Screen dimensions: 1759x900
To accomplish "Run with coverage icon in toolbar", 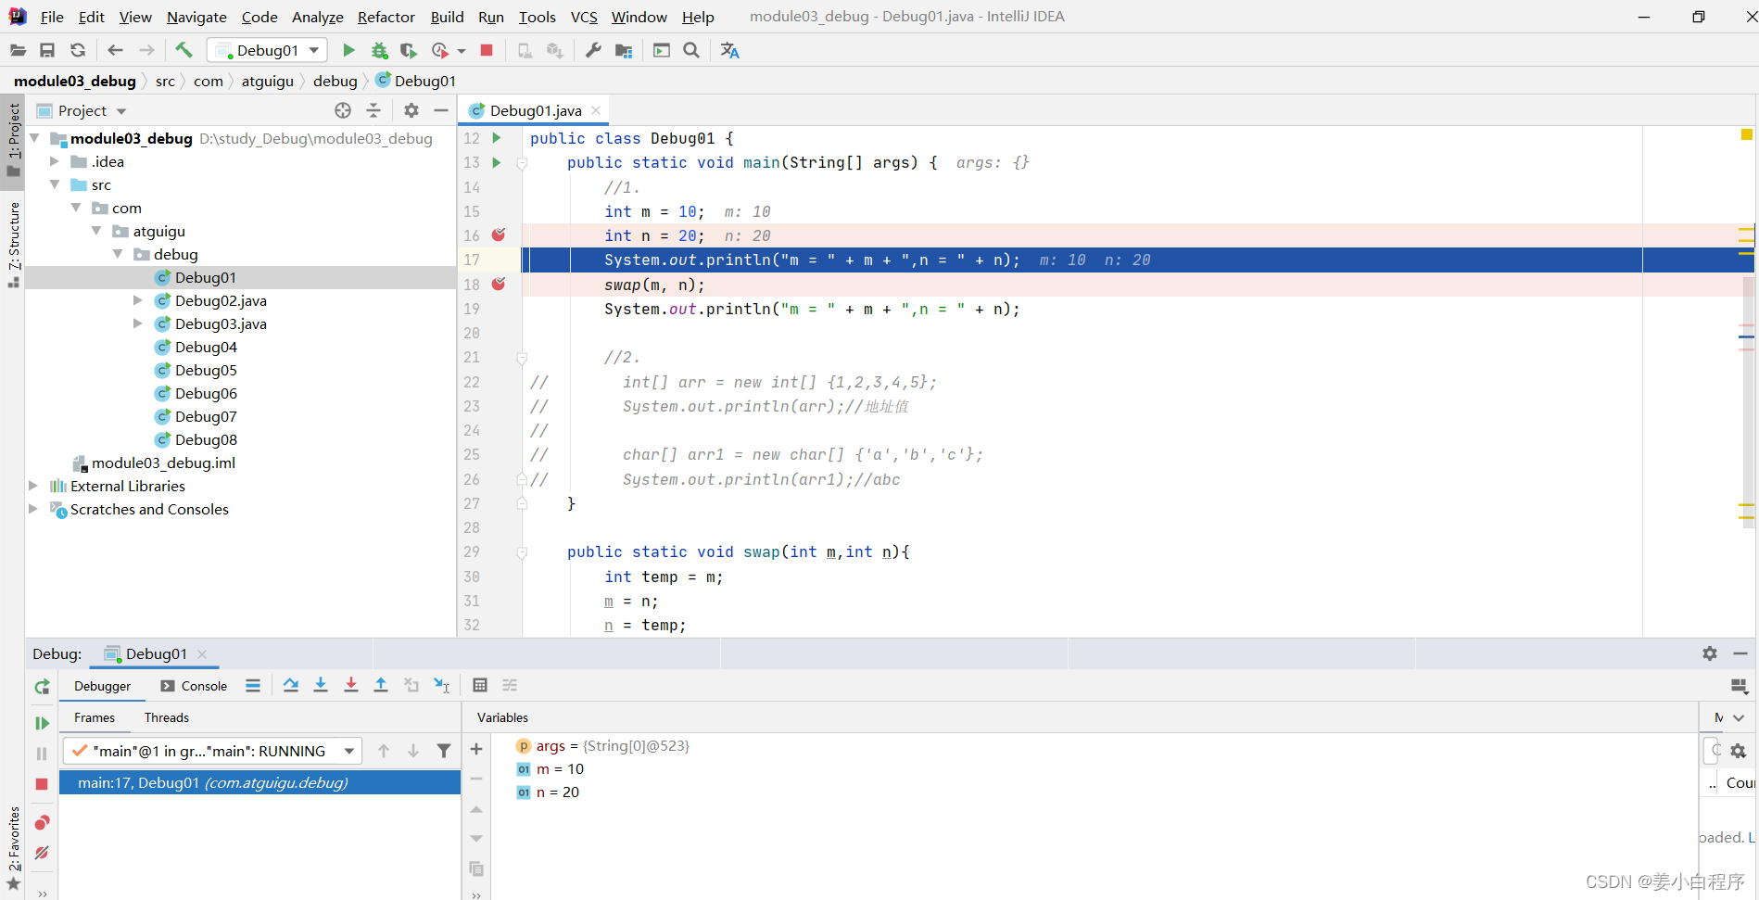I will [408, 50].
